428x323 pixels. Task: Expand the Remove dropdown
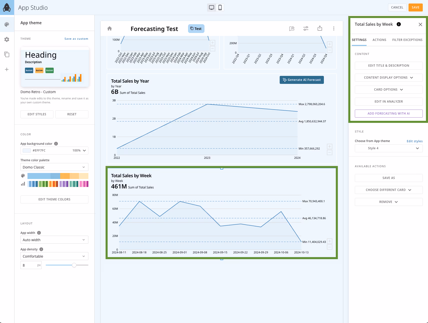point(389,202)
